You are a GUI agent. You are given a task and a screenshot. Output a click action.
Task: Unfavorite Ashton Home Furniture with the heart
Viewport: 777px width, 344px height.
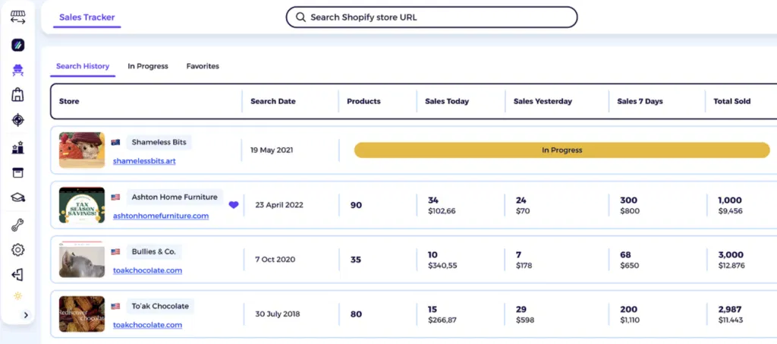(x=234, y=205)
